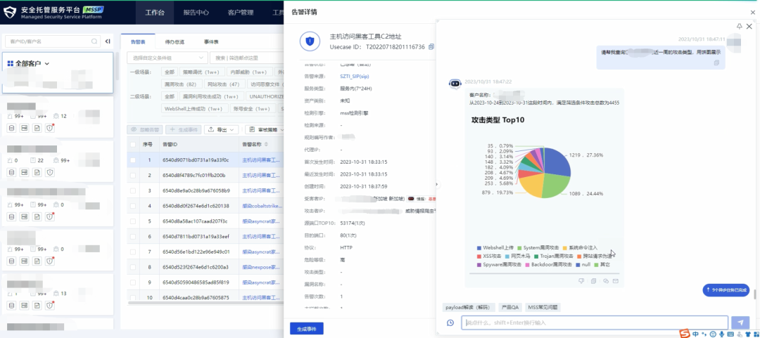The height and width of the screenshot is (338, 760).
Task: Send the chat message with paper-plane button
Action: [740, 323]
